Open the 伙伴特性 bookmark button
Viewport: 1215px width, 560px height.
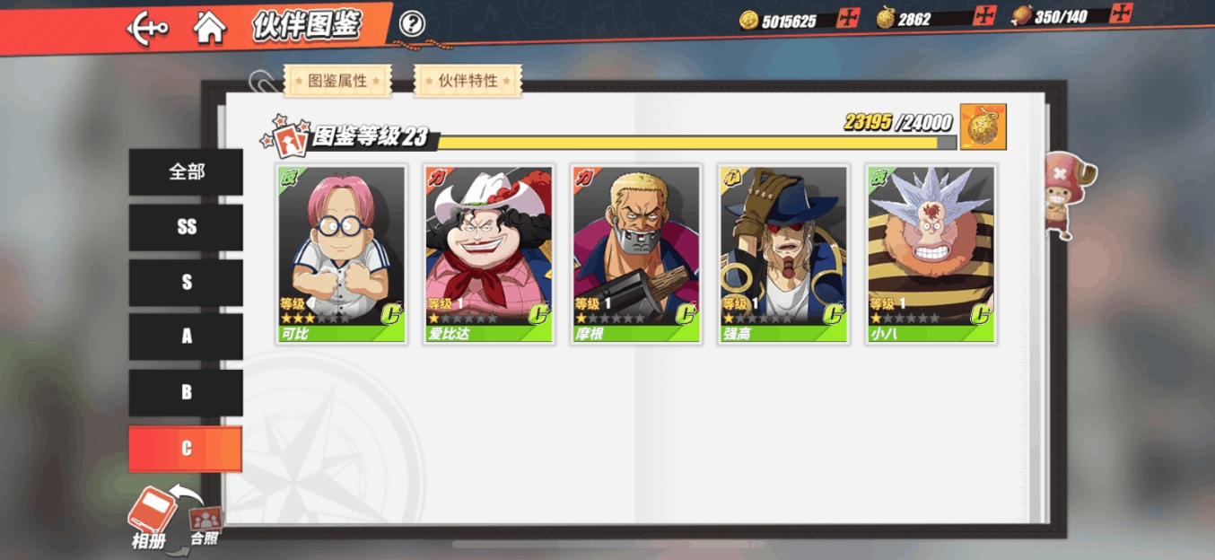coord(468,81)
